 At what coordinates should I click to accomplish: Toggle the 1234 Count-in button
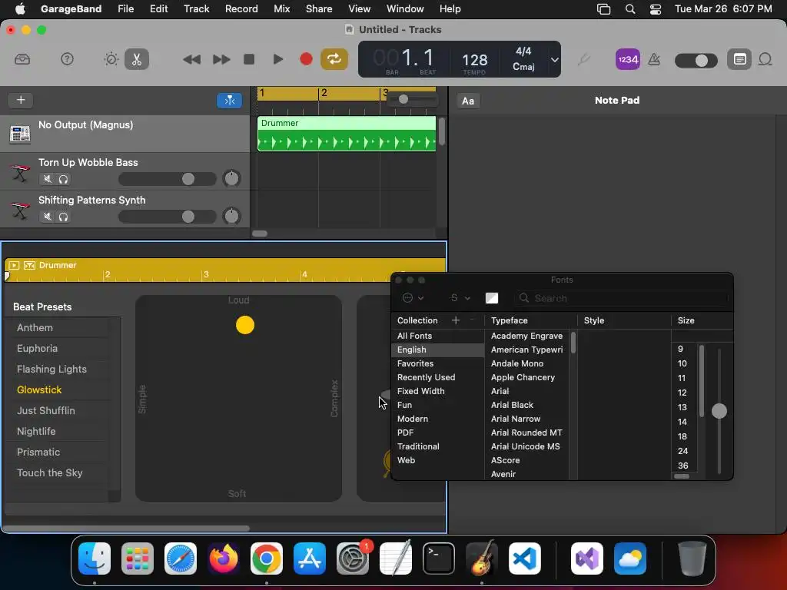point(627,59)
